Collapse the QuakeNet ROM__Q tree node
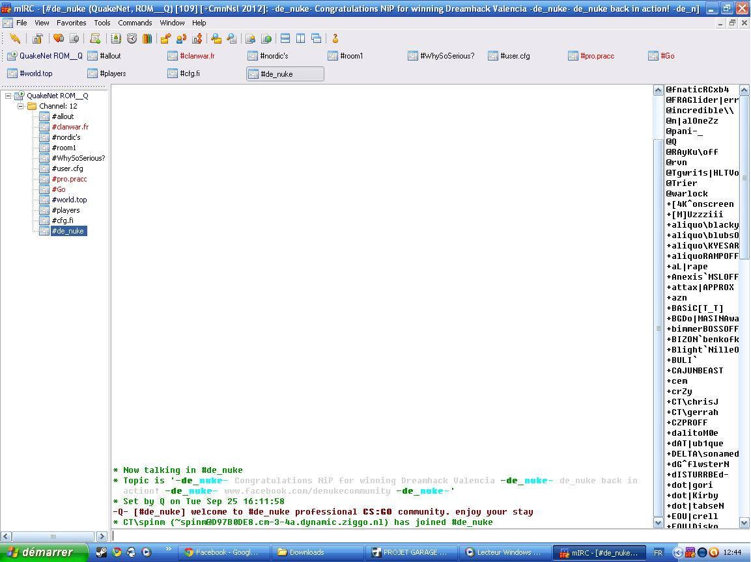 coord(8,96)
